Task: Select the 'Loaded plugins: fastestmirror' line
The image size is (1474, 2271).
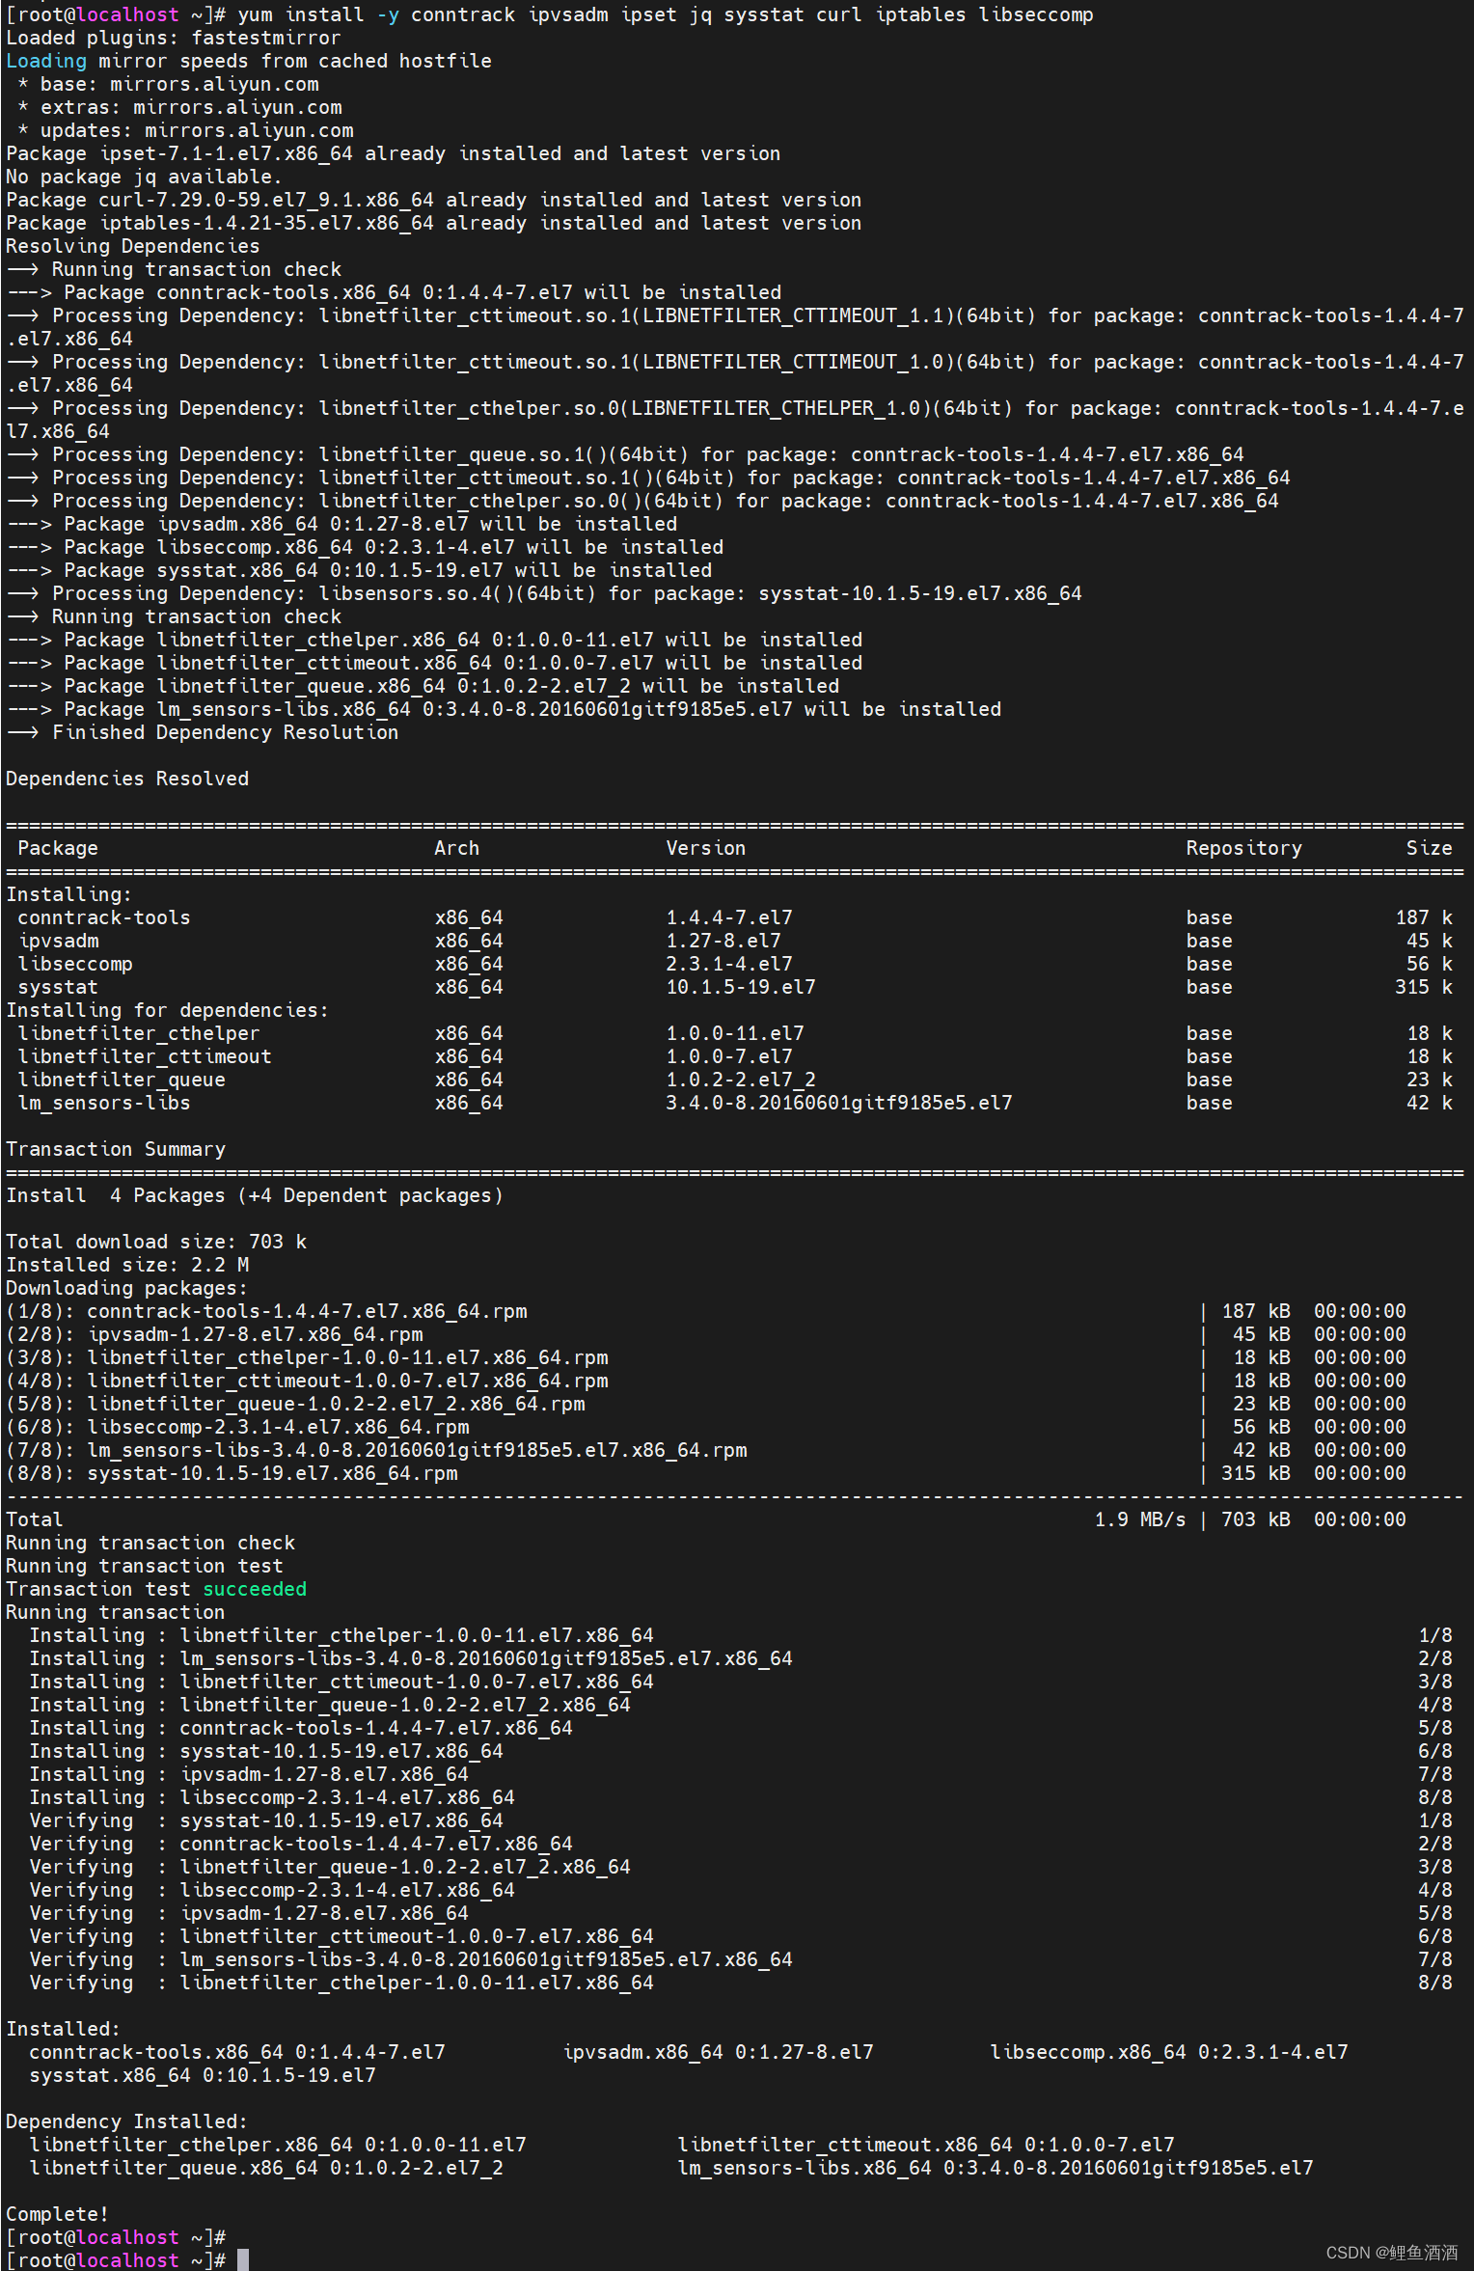Action: tap(174, 38)
